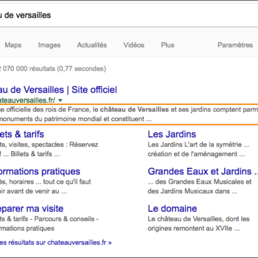
Task: Open the 'ormations pratiques' sitelink
Action: (40, 171)
